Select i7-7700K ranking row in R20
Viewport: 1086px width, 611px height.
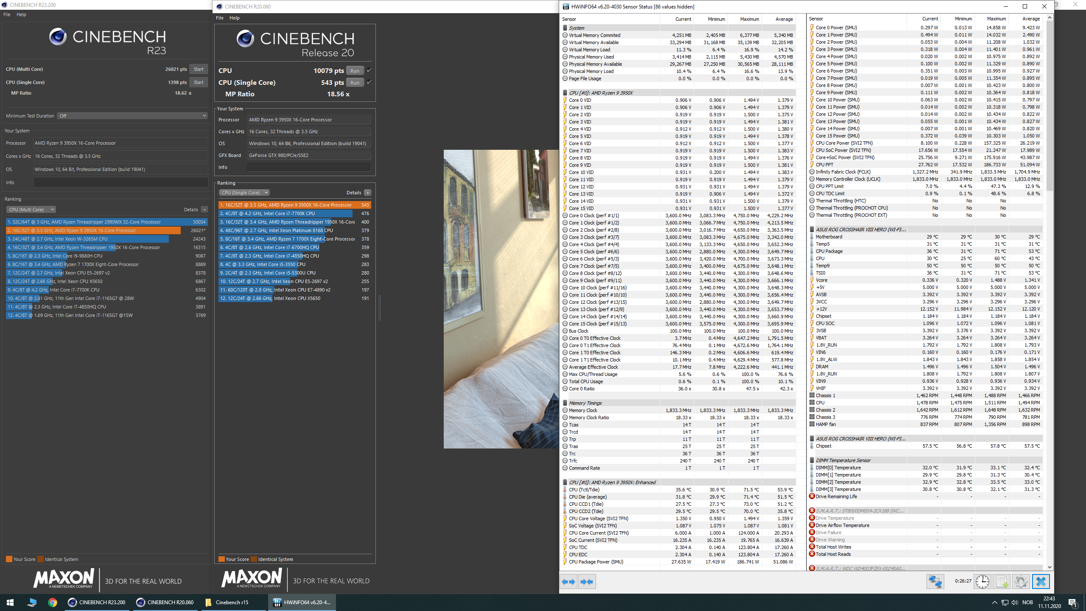pyautogui.click(x=295, y=213)
